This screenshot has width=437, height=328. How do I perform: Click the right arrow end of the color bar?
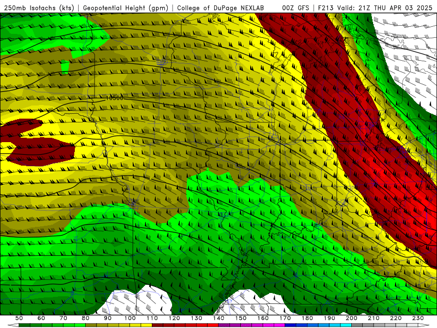point(424,325)
